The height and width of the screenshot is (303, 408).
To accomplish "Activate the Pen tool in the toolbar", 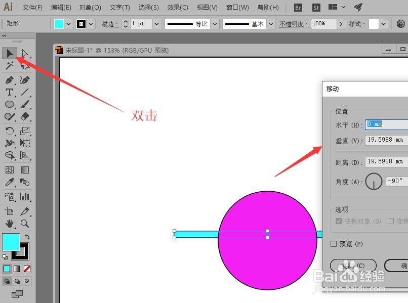I will point(9,79).
